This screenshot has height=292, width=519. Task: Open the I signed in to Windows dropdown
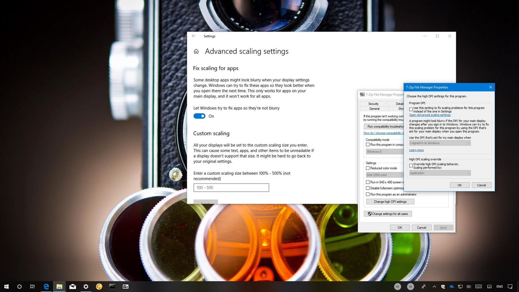click(x=468, y=143)
